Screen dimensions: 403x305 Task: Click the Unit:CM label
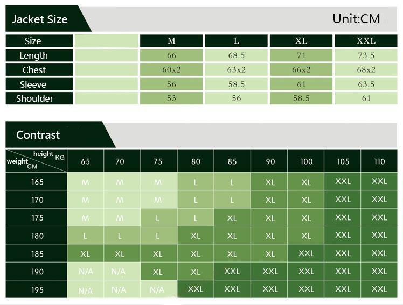point(356,19)
